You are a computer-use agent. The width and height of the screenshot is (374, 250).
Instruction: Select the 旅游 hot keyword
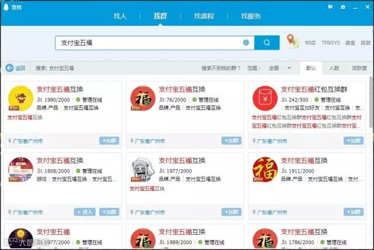click(366, 43)
